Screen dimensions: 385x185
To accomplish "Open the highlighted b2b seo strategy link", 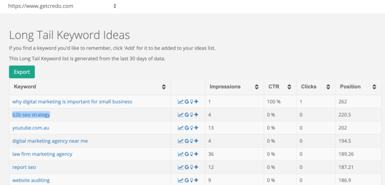I will pos(31,115).
